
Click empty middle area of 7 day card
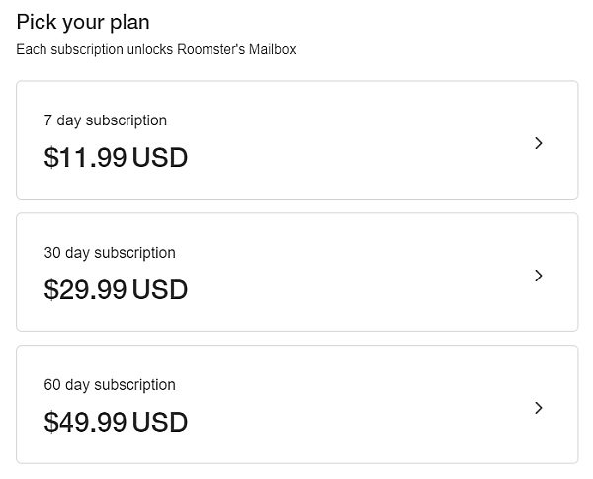pos(356,140)
